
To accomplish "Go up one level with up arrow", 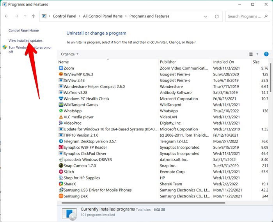I will pyautogui.click(x=33, y=16).
